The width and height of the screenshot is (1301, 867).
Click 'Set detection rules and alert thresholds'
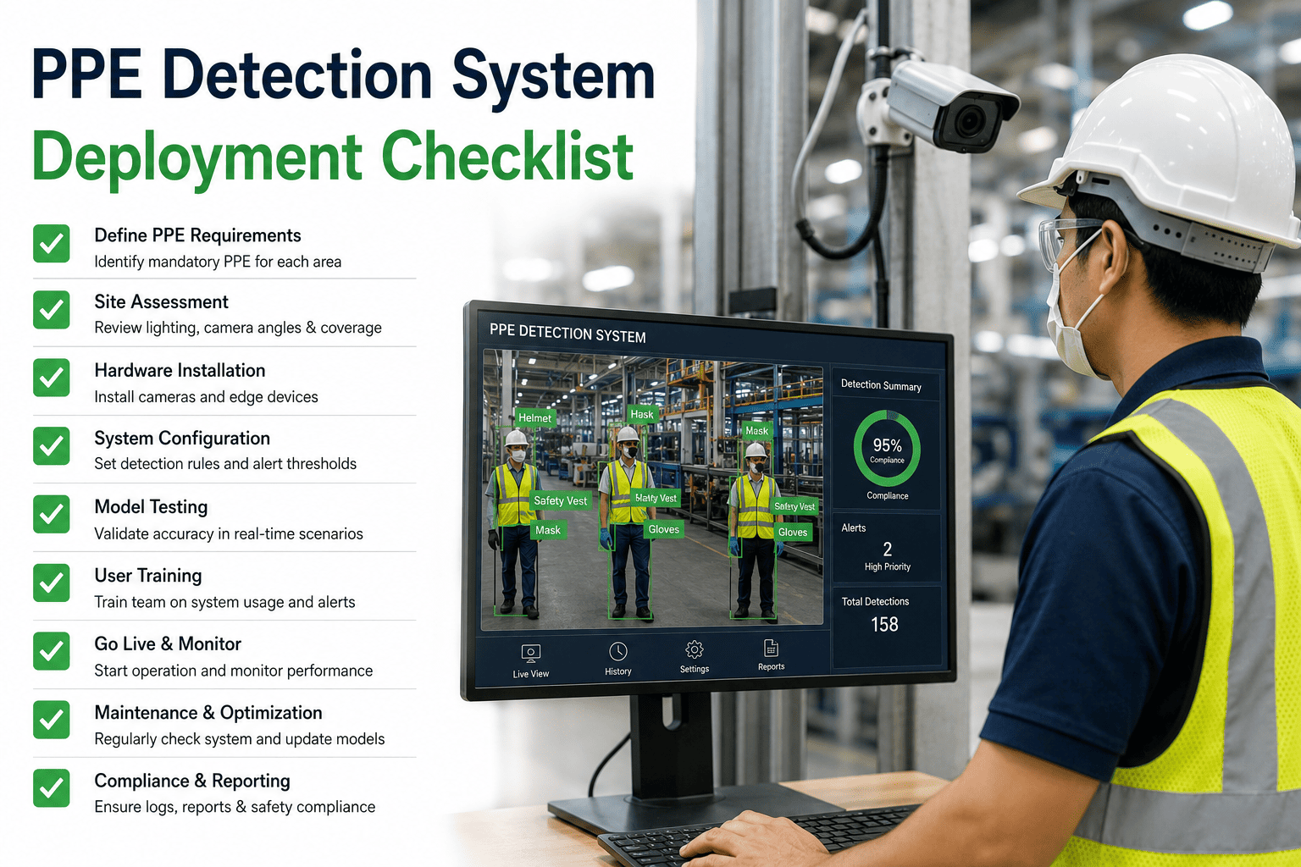tap(225, 464)
